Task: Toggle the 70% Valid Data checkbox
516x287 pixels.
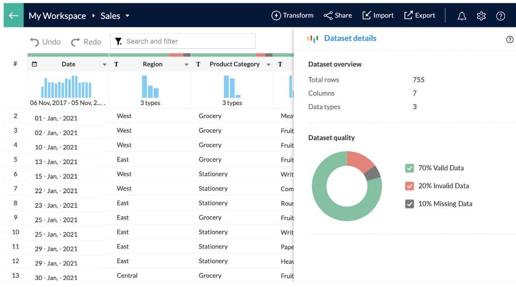Action: 410,168
